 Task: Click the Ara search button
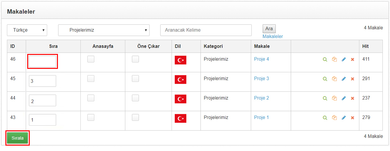coord(269,29)
